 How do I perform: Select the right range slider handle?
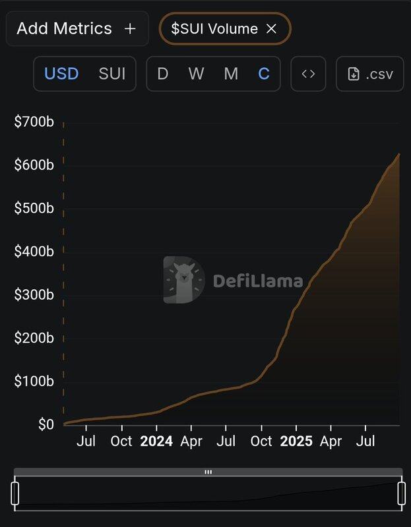coord(402,493)
